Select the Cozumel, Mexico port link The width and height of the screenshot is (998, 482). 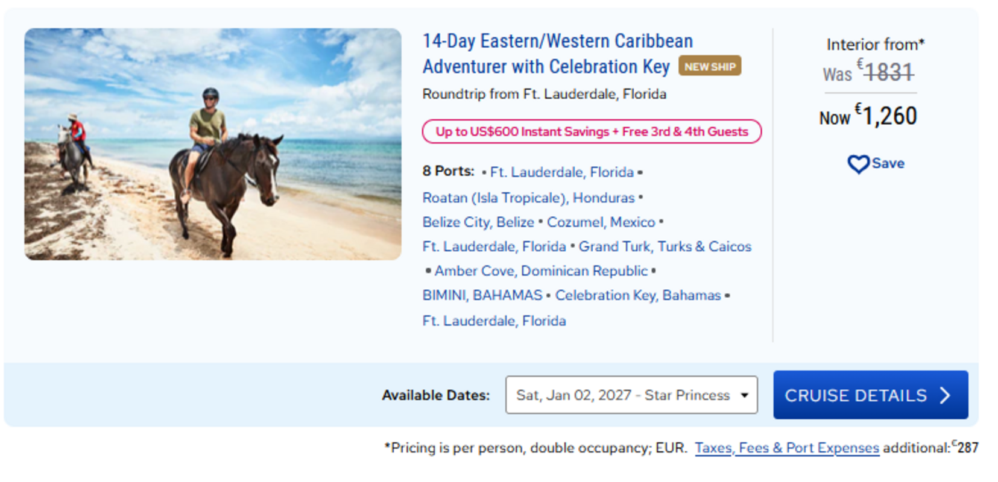click(601, 222)
